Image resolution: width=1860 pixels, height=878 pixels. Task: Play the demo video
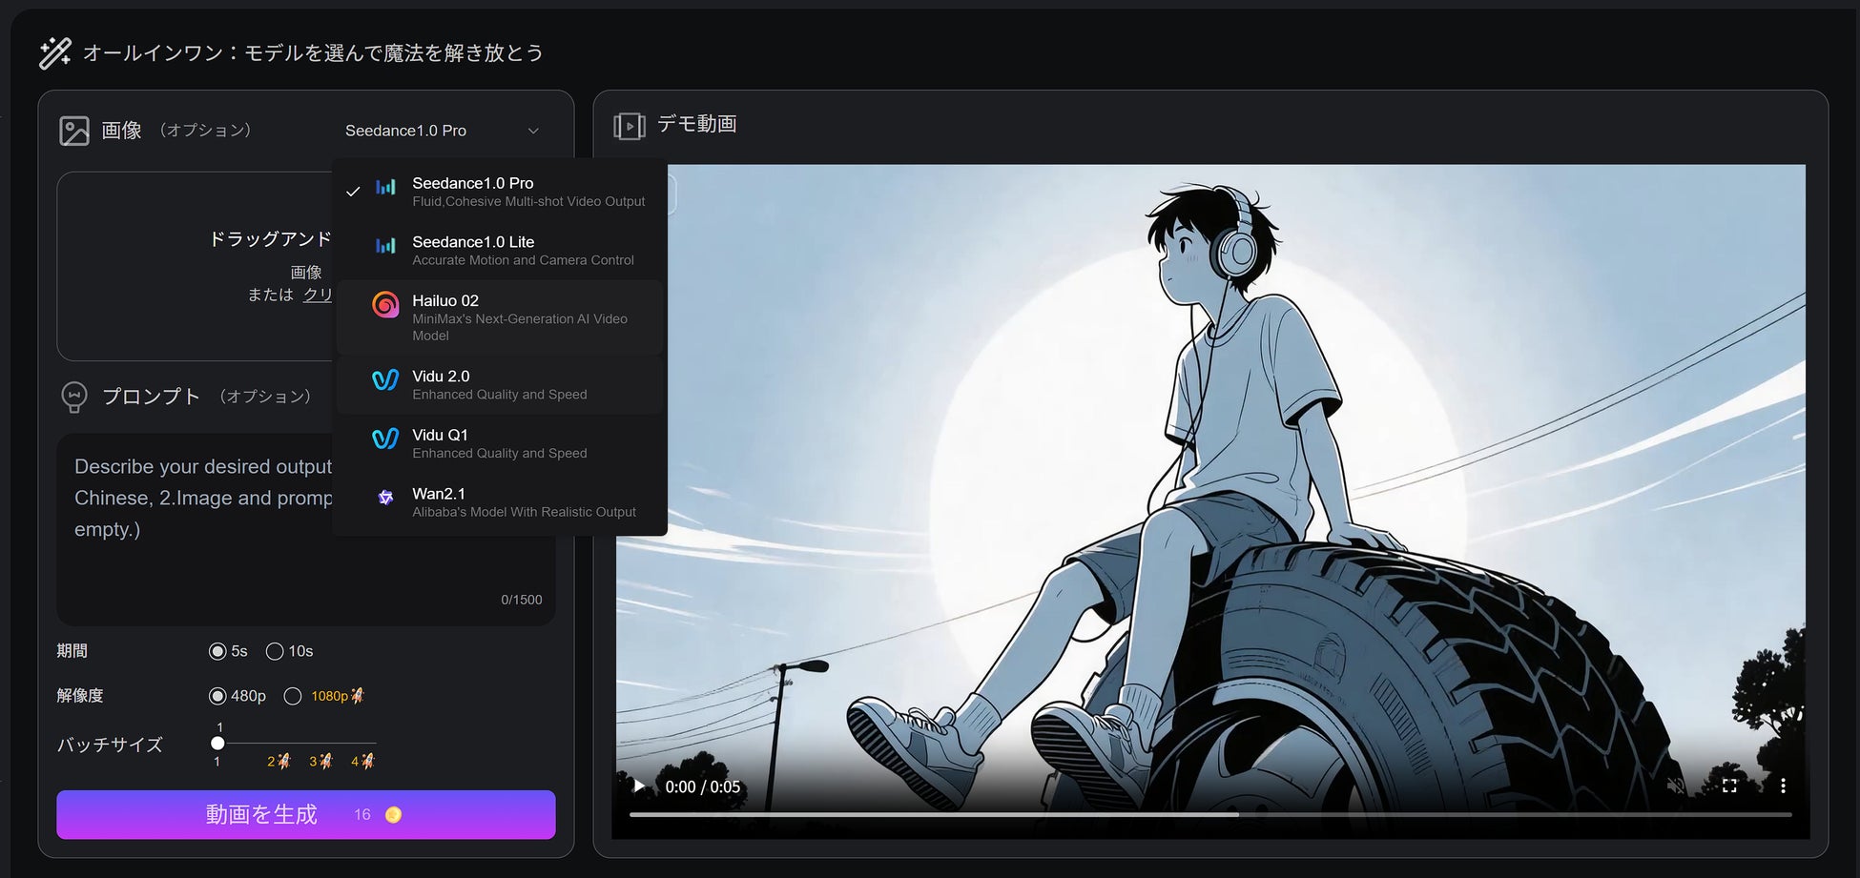click(x=639, y=786)
